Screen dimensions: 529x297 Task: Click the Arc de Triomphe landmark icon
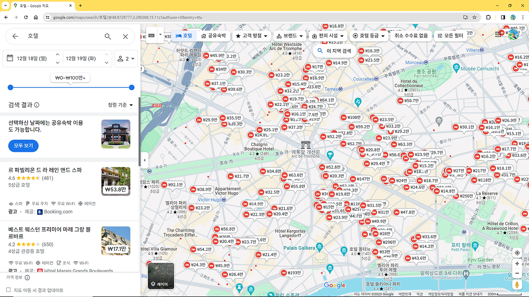[x=305, y=145]
